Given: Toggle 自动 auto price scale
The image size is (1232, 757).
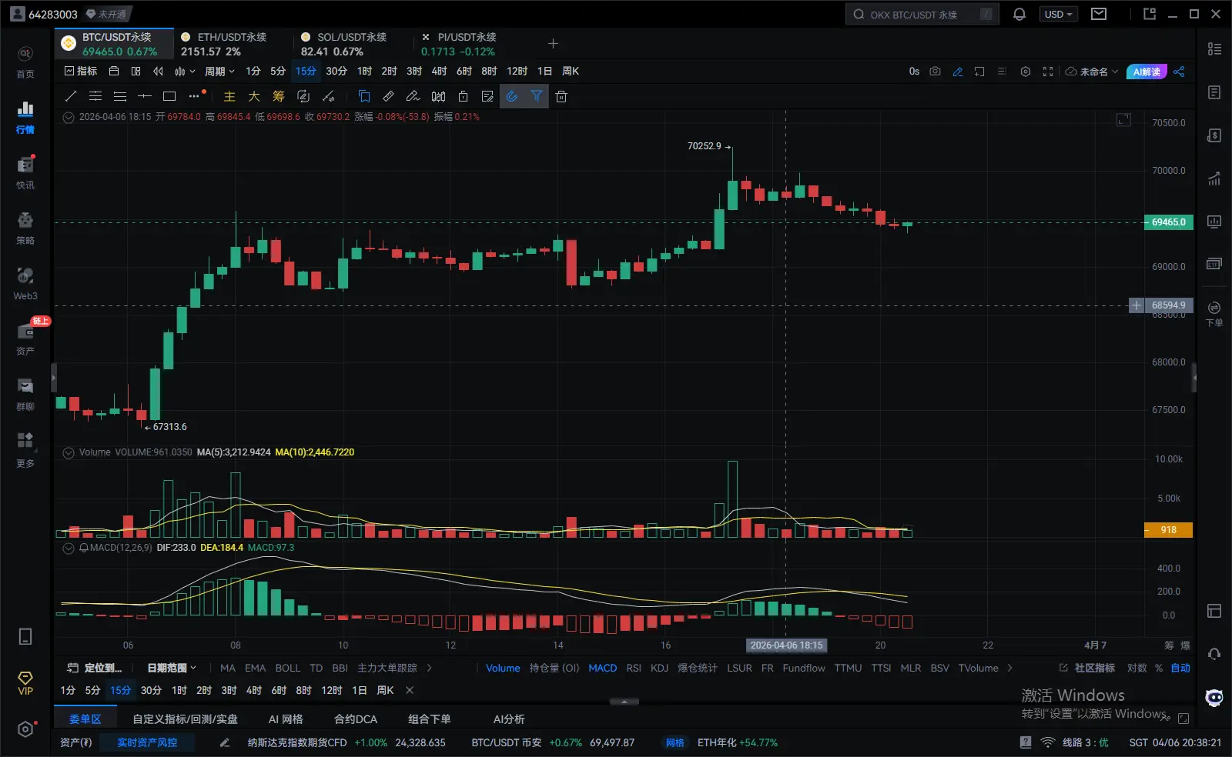Looking at the screenshot, I should point(1180,668).
